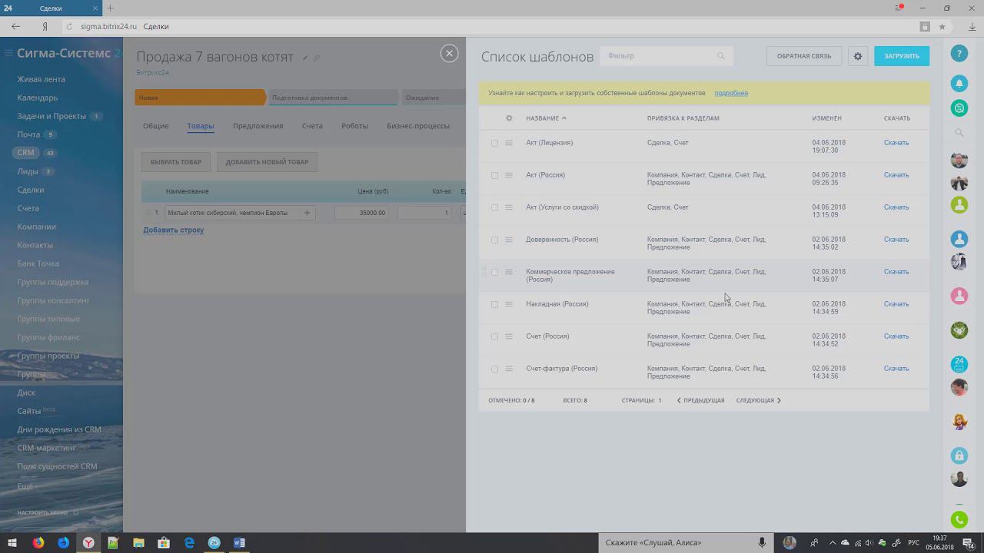
Task: Click the Обратная связь button
Action: 803,56
